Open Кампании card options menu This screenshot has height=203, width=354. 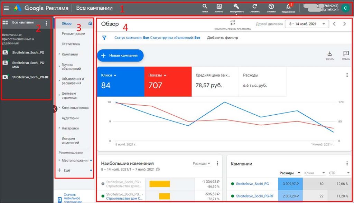[347, 164]
